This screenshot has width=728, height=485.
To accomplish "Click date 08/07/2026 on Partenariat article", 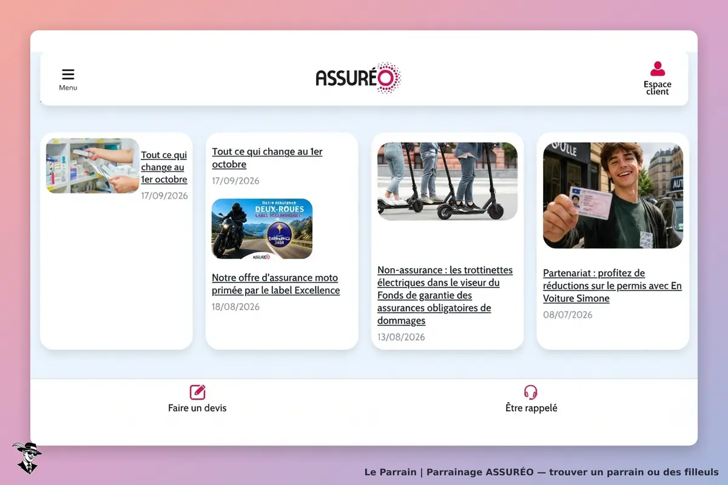I will click(x=568, y=315).
